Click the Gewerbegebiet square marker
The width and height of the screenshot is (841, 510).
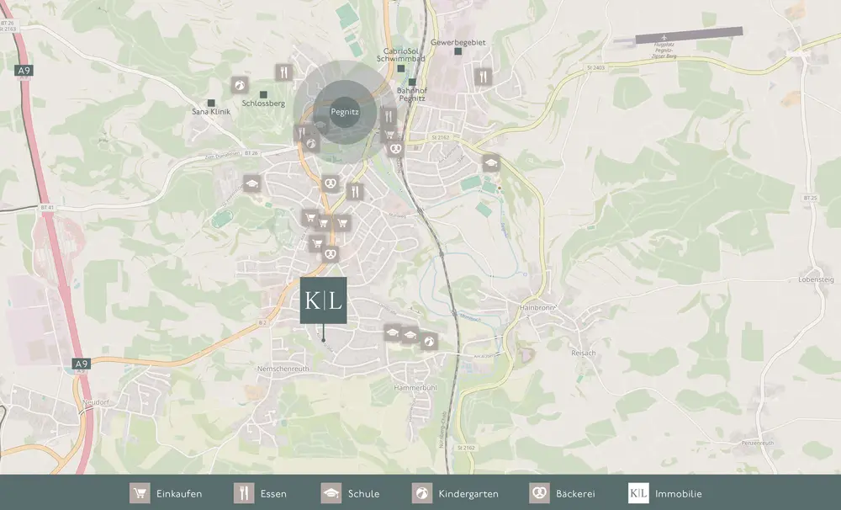(x=458, y=52)
